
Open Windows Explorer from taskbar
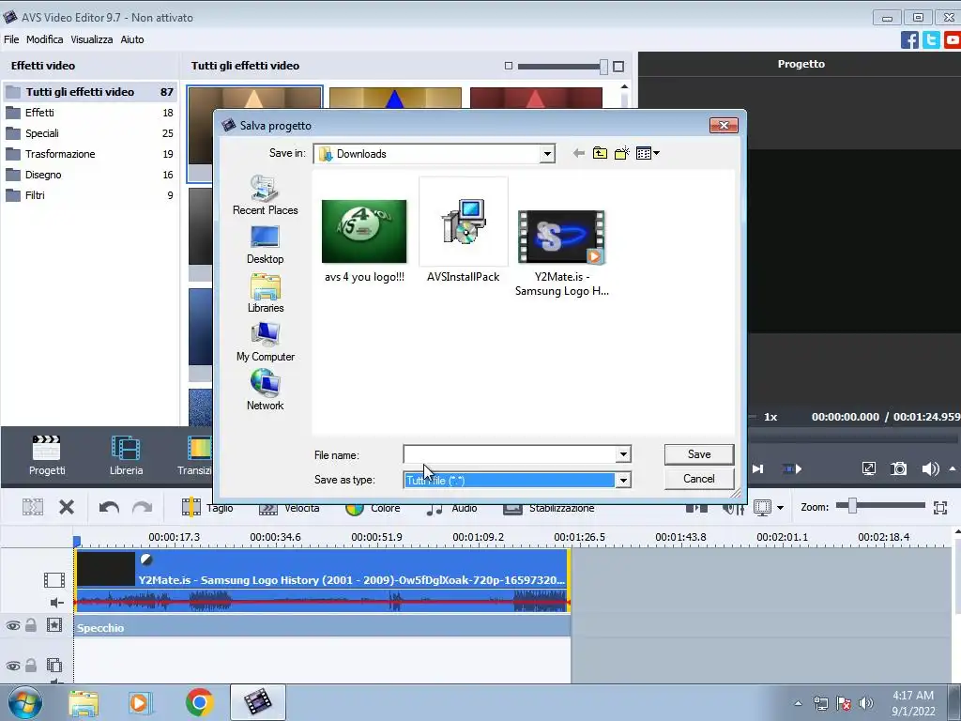tap(84, 702)
